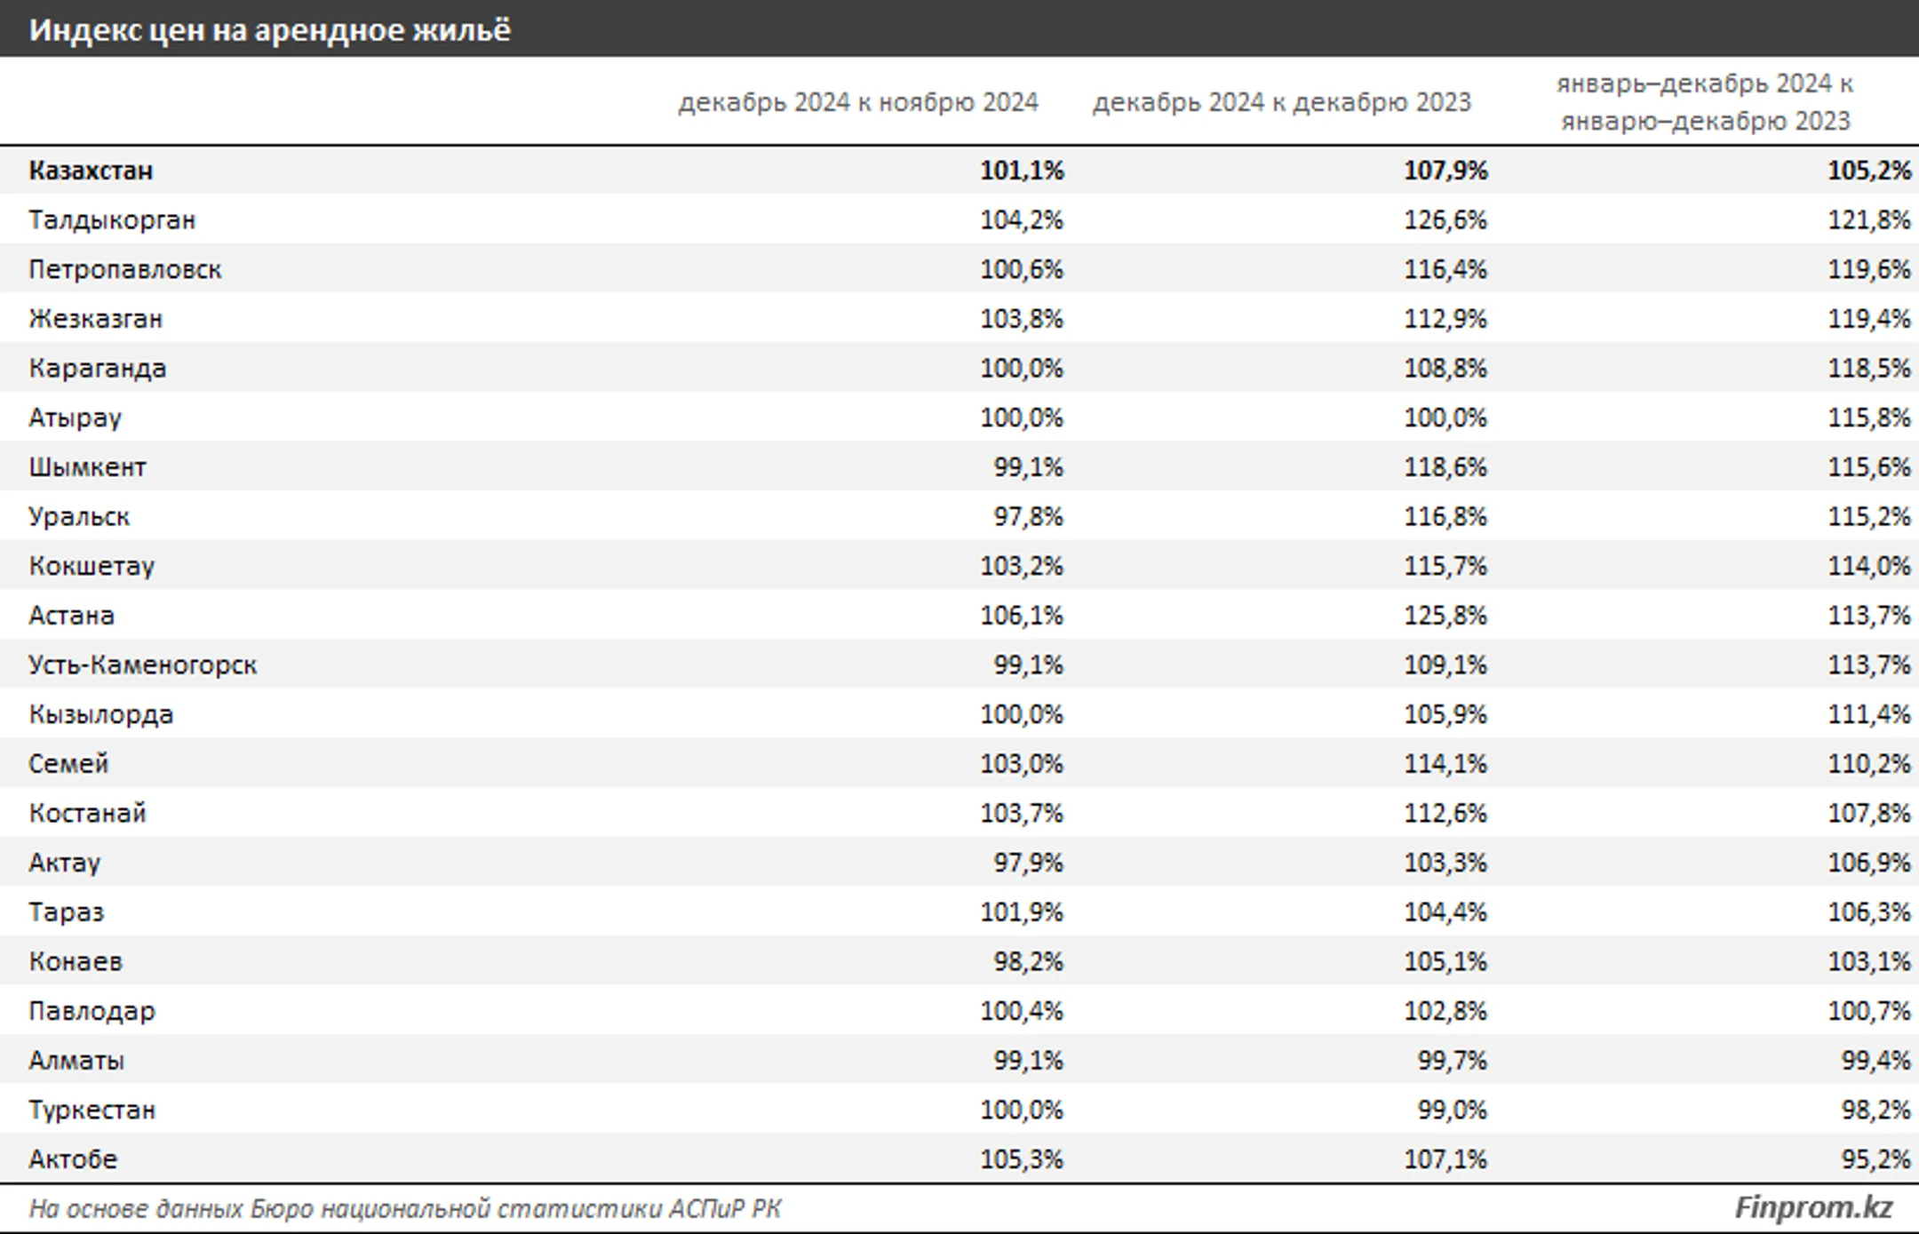The height and width of the screenshot is (1234, 1919).
Task: Click the Талдыкорган city name
Action: [112, 220]
